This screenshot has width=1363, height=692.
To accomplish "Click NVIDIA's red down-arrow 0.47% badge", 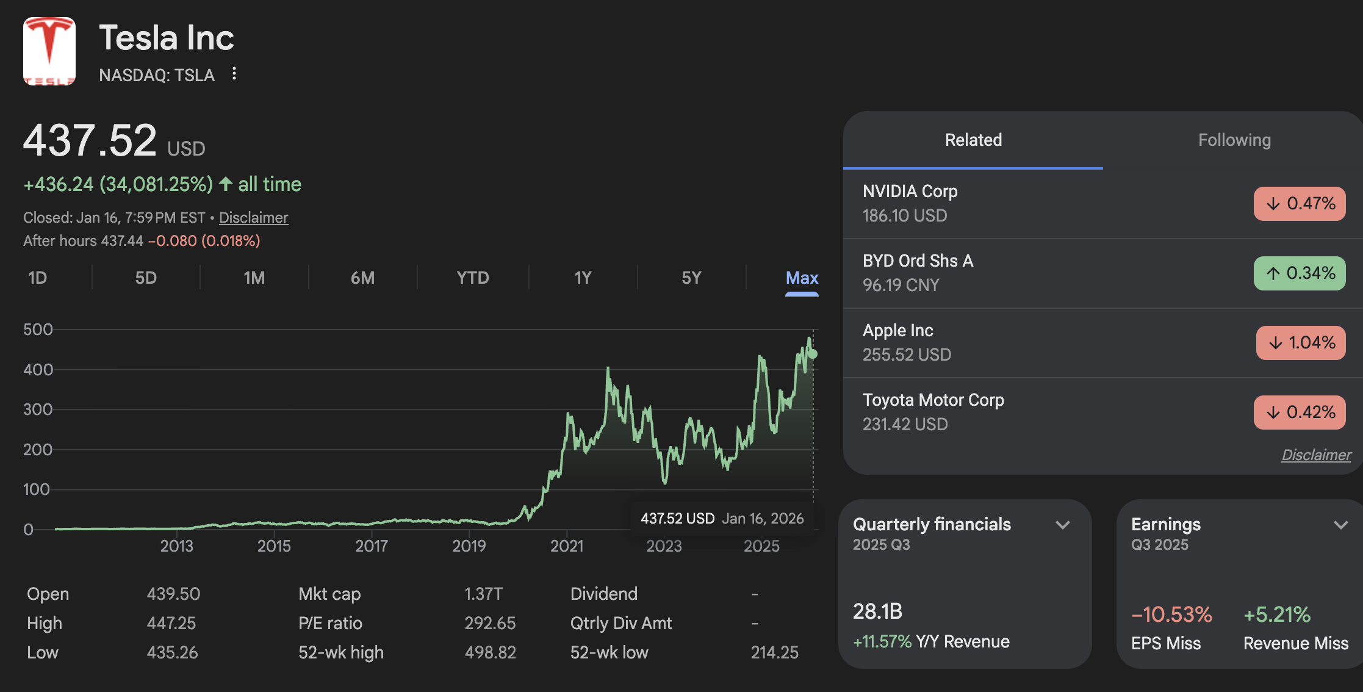I will coord(1300,204).
